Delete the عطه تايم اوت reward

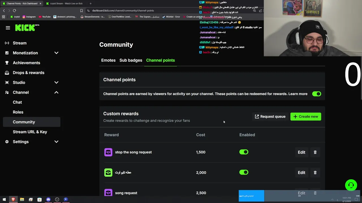(315, 173)
